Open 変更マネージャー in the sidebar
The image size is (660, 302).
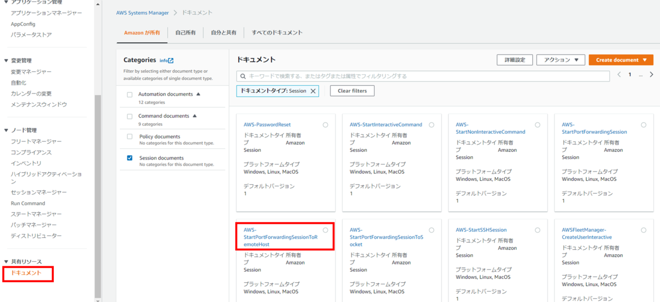pos(31,72)
